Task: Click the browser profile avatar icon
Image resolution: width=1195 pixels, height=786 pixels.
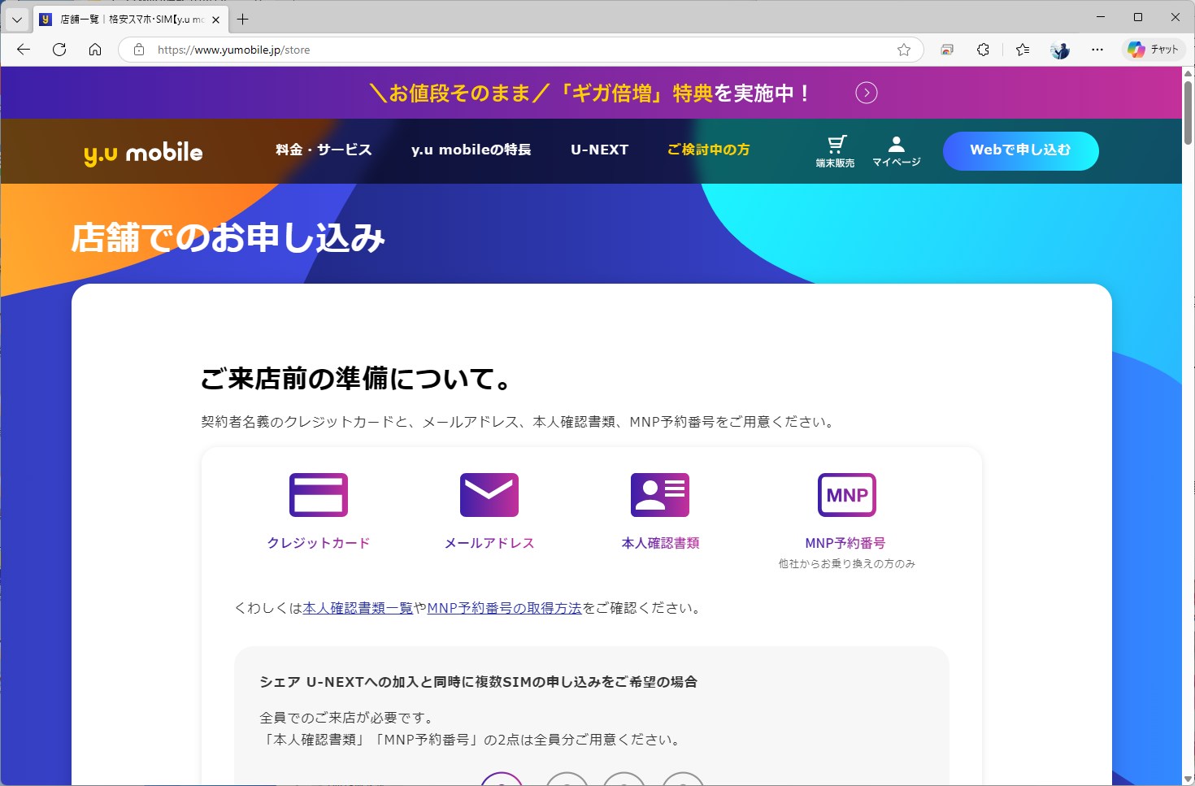Action: point(1059,50)
